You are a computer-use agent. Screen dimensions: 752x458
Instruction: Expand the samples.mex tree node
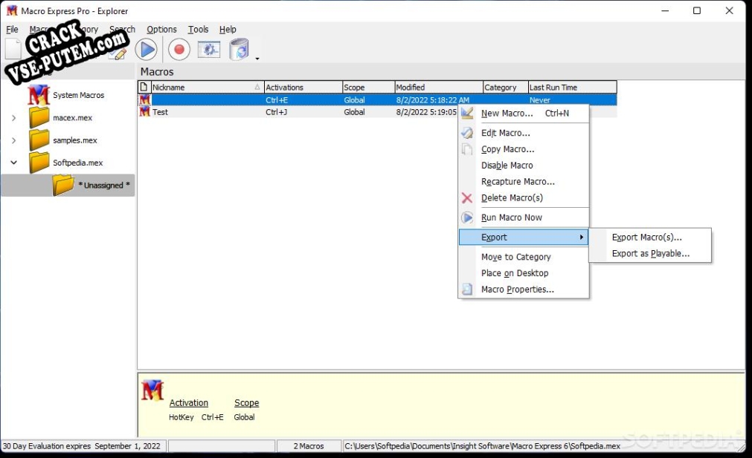coord(14,140)
